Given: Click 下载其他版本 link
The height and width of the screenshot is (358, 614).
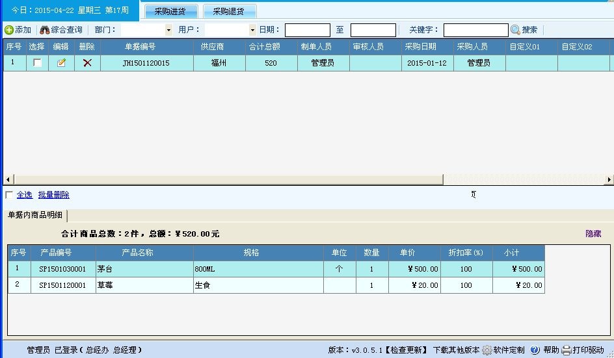Looking at the screenshot, I should (x=456, y=350).
